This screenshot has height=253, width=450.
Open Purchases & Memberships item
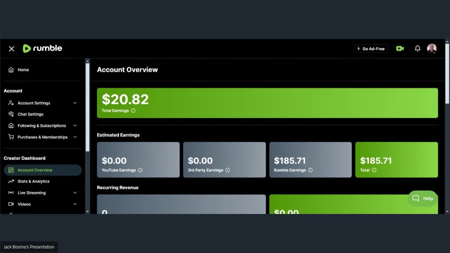tap(43, 137)
